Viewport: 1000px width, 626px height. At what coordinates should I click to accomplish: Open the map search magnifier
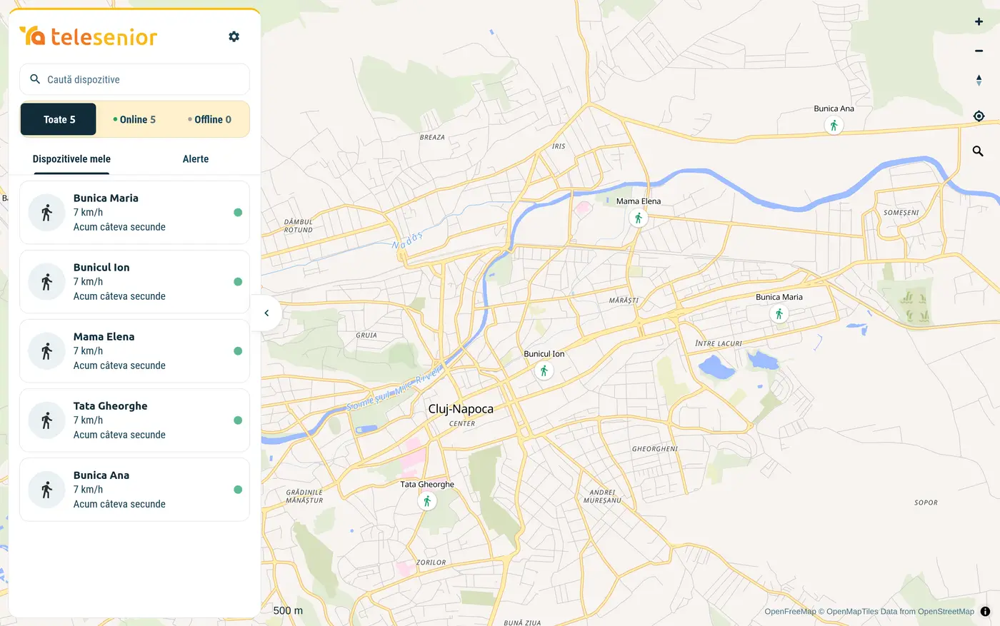tap(978, 151)
